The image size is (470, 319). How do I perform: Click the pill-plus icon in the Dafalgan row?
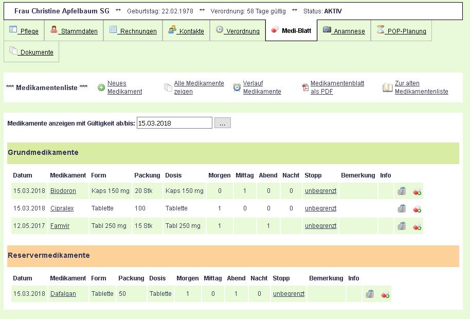click(385, 294)
